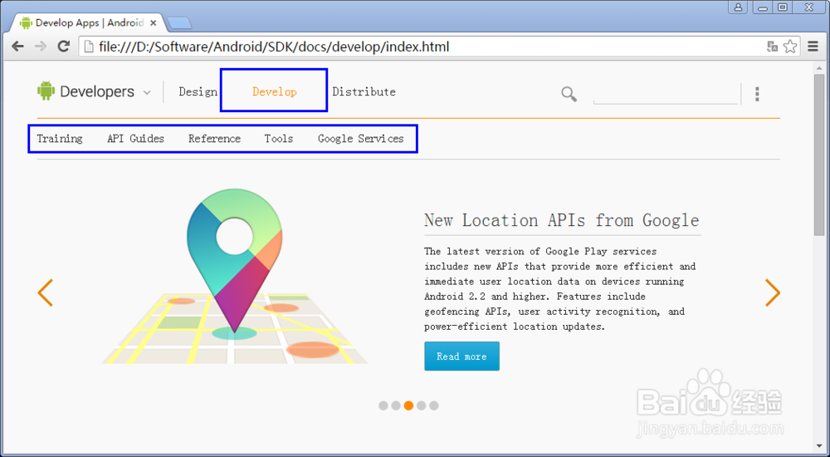
Task: Open the Distribute section
Action: [x=364, y=91]
